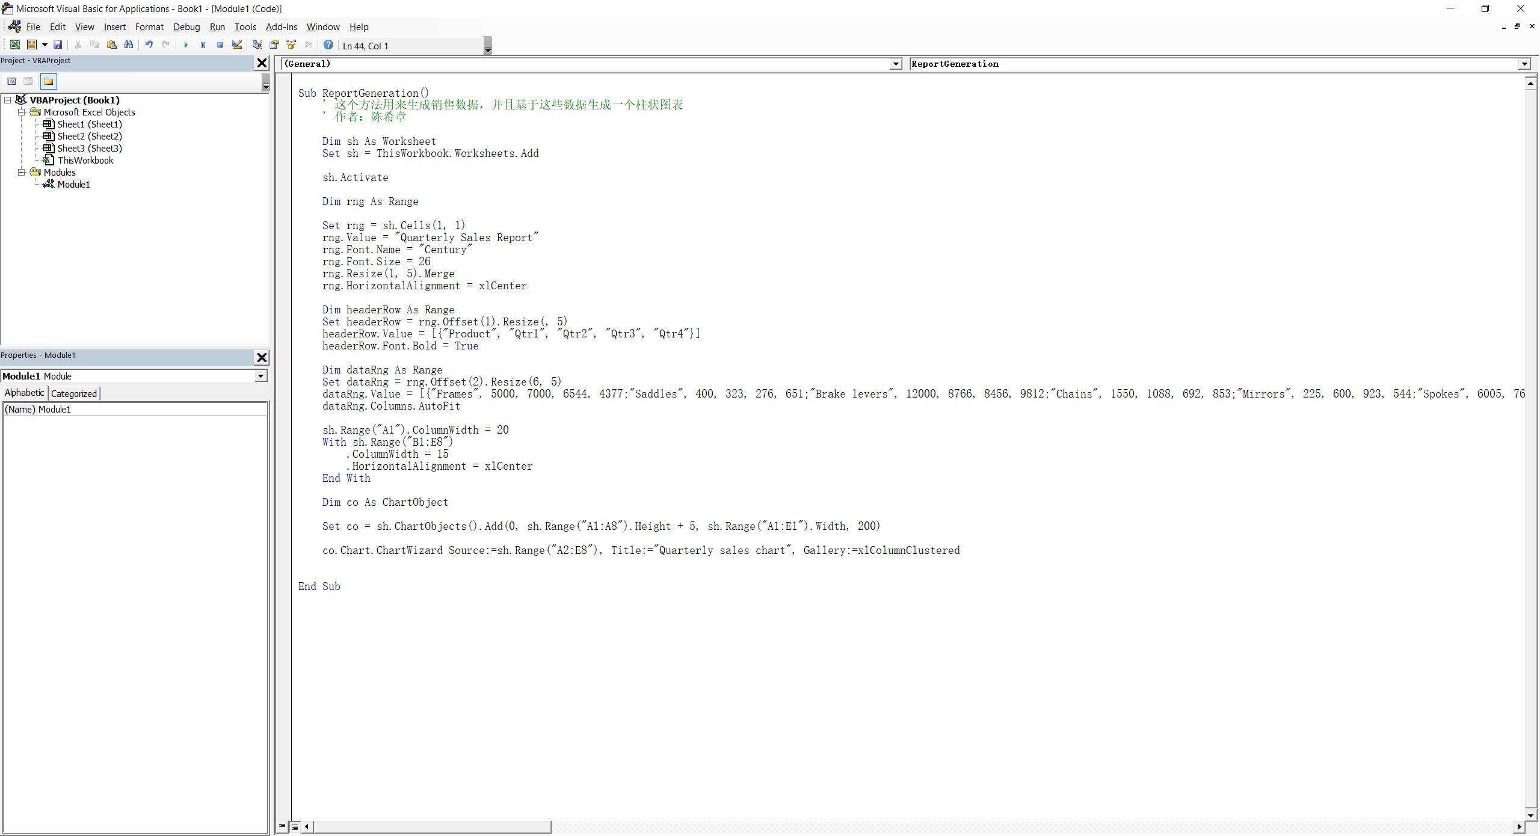The height and width of the screenshot is (836, 1540).
Task: Click the Undo arrow icon
Action: pos(149,45)
